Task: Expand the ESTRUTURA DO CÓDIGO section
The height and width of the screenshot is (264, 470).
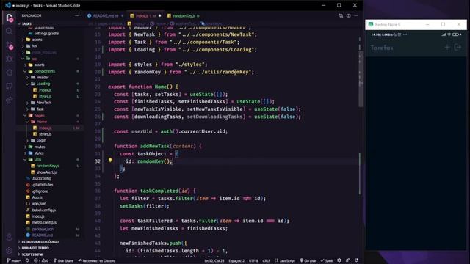Action: tap(40, 242)
